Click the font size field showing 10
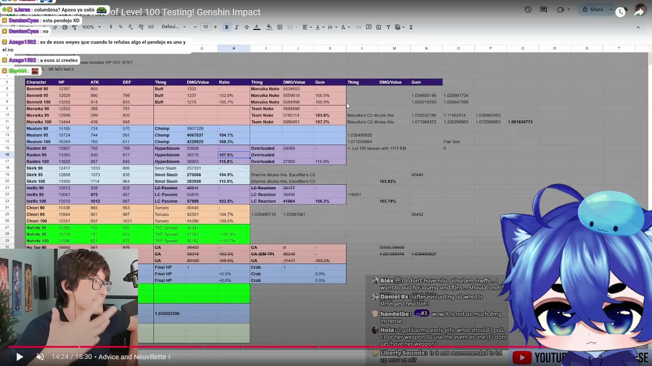This screenshot has height=366, width=652. [205, 27]
